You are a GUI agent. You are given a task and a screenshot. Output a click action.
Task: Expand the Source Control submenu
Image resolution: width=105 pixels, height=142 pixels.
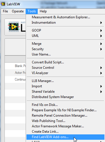(x=65, y=68)
